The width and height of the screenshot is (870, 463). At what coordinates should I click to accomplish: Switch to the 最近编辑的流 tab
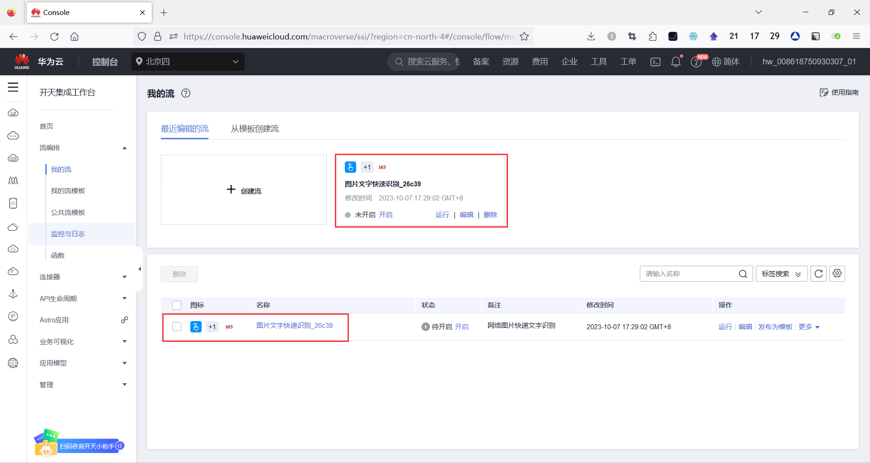click(x=185, y=129)
